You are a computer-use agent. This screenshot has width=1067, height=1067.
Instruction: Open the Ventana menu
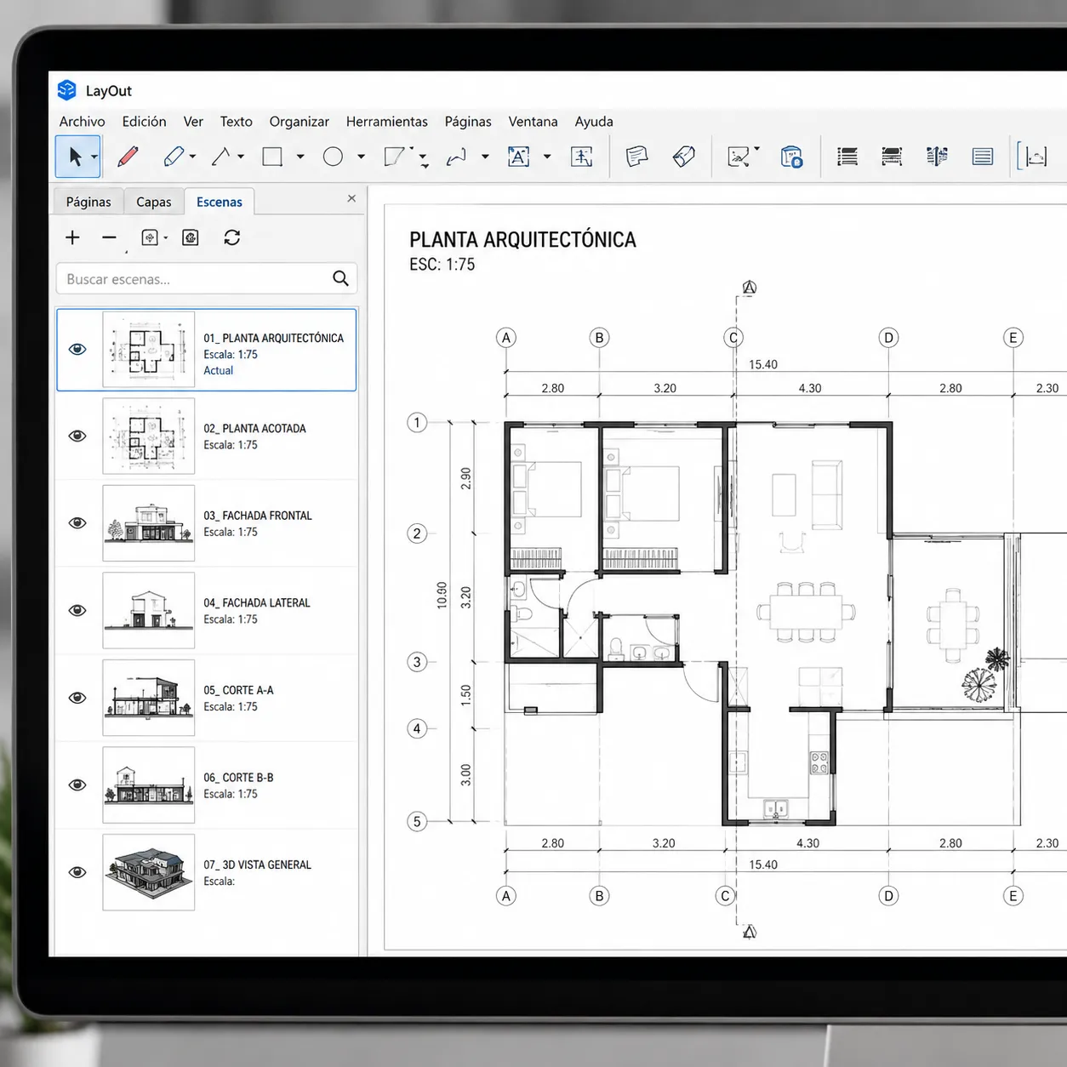(x=533, y=122)
